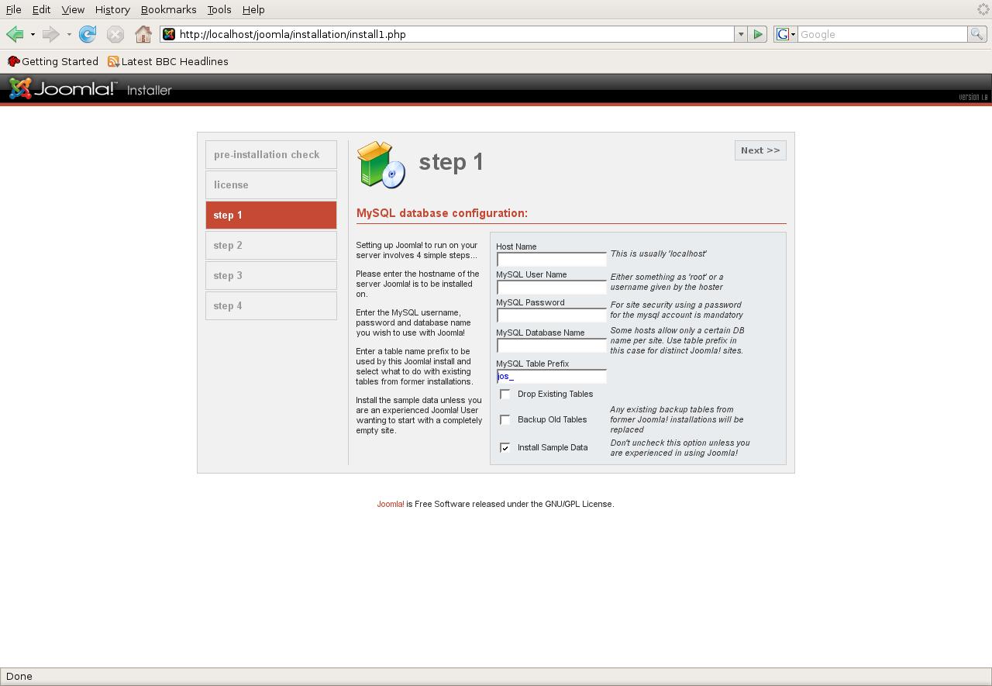992x686 pixels.
Task: Open the search engine selector dropdown
Action: coord(786,34)
